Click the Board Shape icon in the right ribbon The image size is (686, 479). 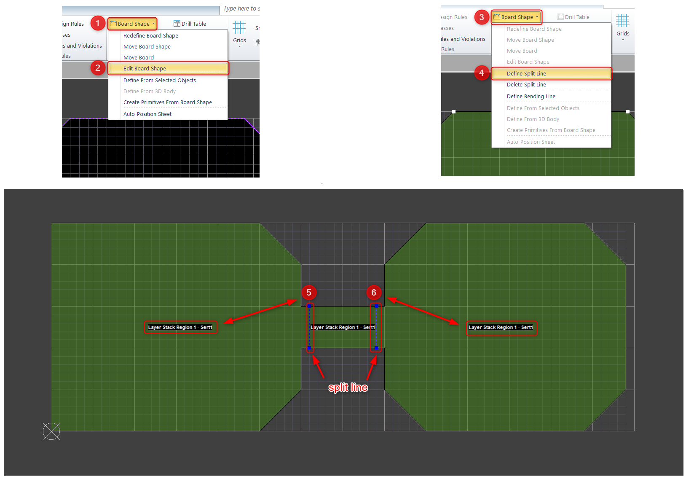497,16
